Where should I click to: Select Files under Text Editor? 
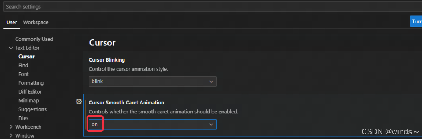click(x=23, y=118)
